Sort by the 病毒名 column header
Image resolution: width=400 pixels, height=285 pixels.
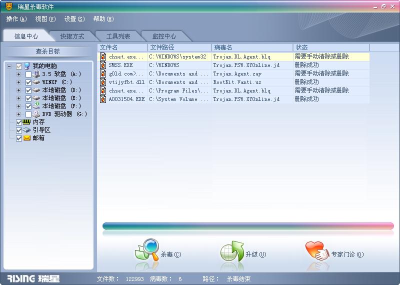tap(252, 47)
